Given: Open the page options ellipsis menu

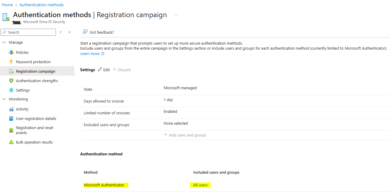Looking at the screenshot, I should [176, 15].
